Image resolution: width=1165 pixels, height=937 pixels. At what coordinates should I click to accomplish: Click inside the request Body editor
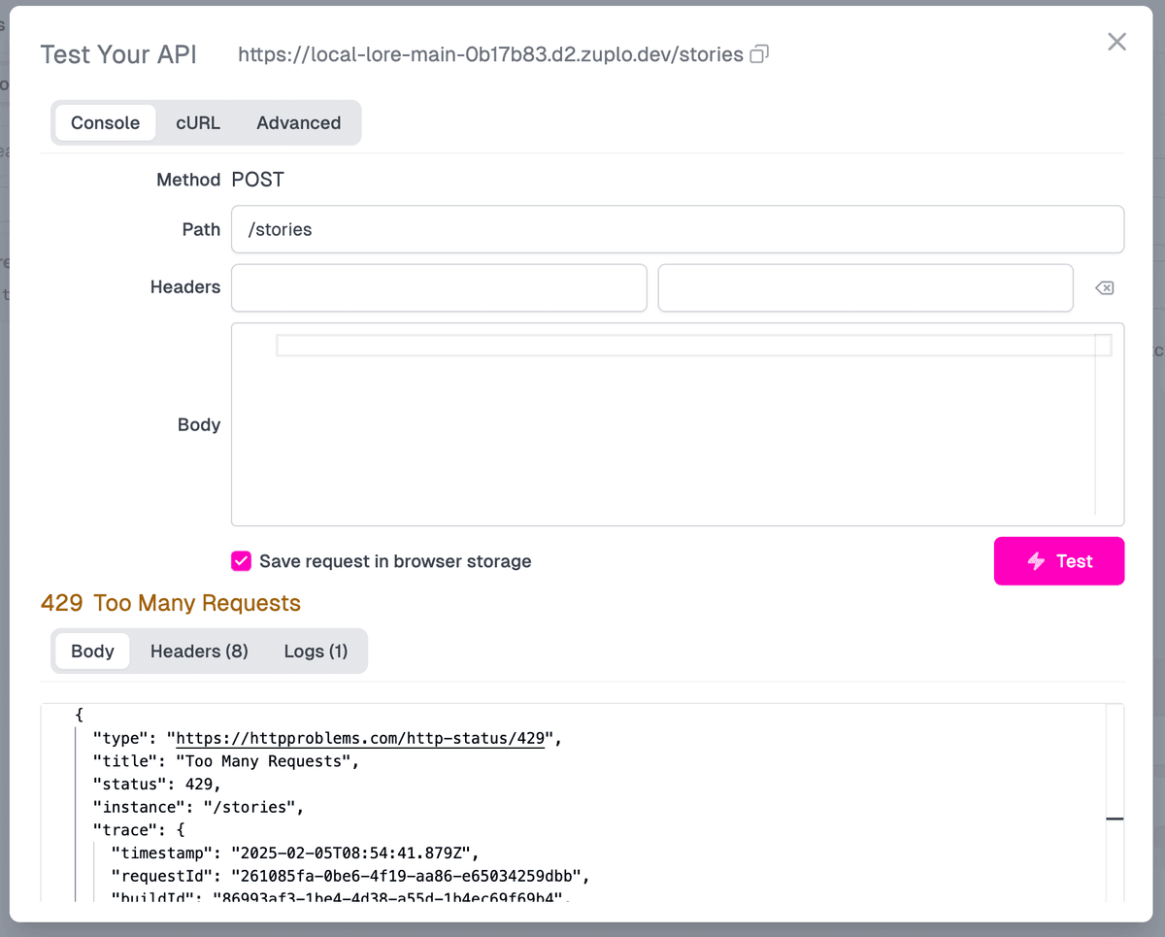pyautogui.click(x=677, y=437)
